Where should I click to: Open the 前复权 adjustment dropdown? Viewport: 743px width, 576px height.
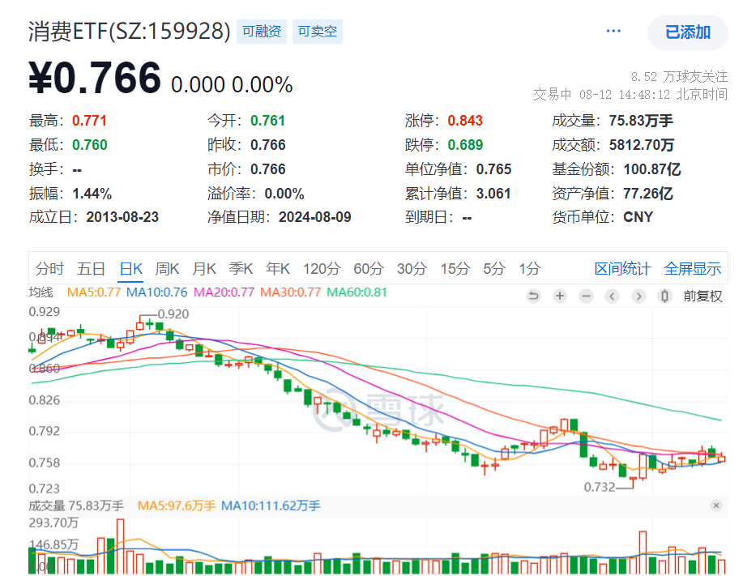click(703, 296)
